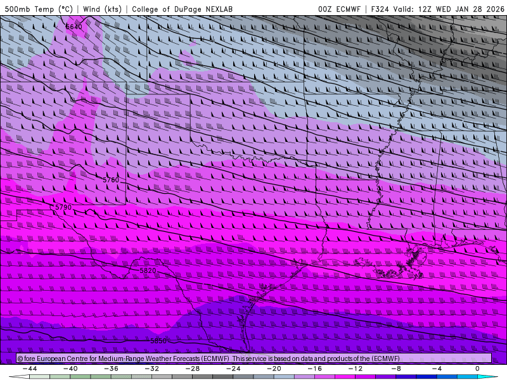Click the 5850 height contour label
This screenshot has height=380, width=507.
click(x=158, y=341)
